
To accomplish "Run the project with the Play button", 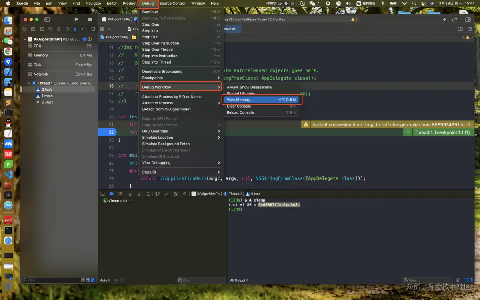I will tap(76, 19).
